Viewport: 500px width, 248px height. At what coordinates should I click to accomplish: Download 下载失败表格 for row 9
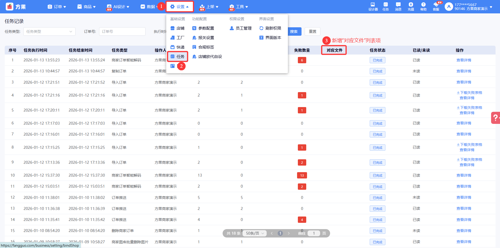[x=470, y=160]
